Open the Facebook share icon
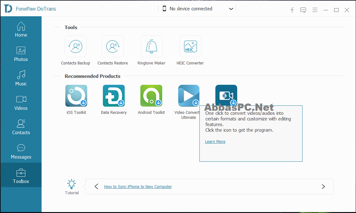 point(292,10)
